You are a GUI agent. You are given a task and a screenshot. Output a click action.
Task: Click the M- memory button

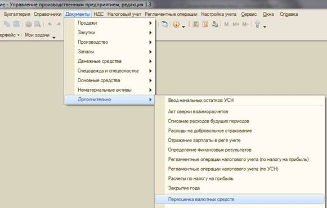pyautogui.click(x=245, y=24)
